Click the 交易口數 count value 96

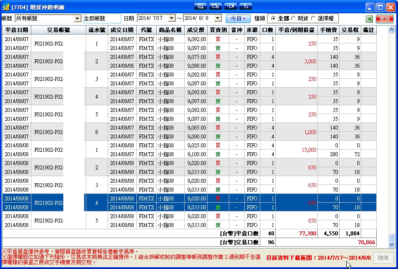(271, 242)
